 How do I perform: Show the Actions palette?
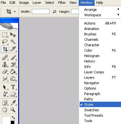(100, 23)
